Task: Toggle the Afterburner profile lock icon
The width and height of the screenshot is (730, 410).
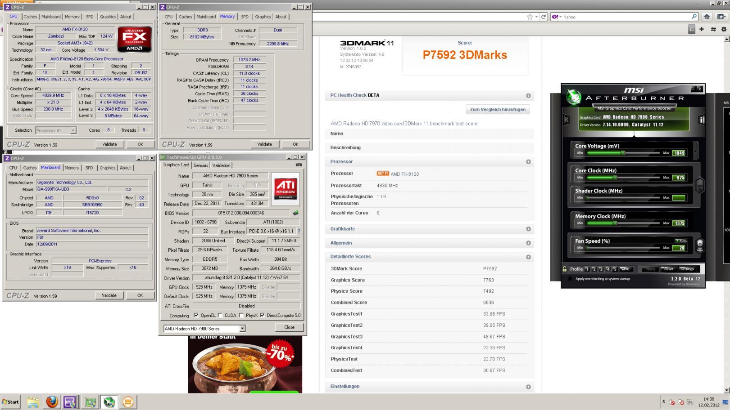Action: click(565, 269)
